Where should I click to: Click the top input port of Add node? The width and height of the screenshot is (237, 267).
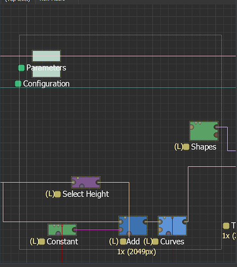click(121, 222)
